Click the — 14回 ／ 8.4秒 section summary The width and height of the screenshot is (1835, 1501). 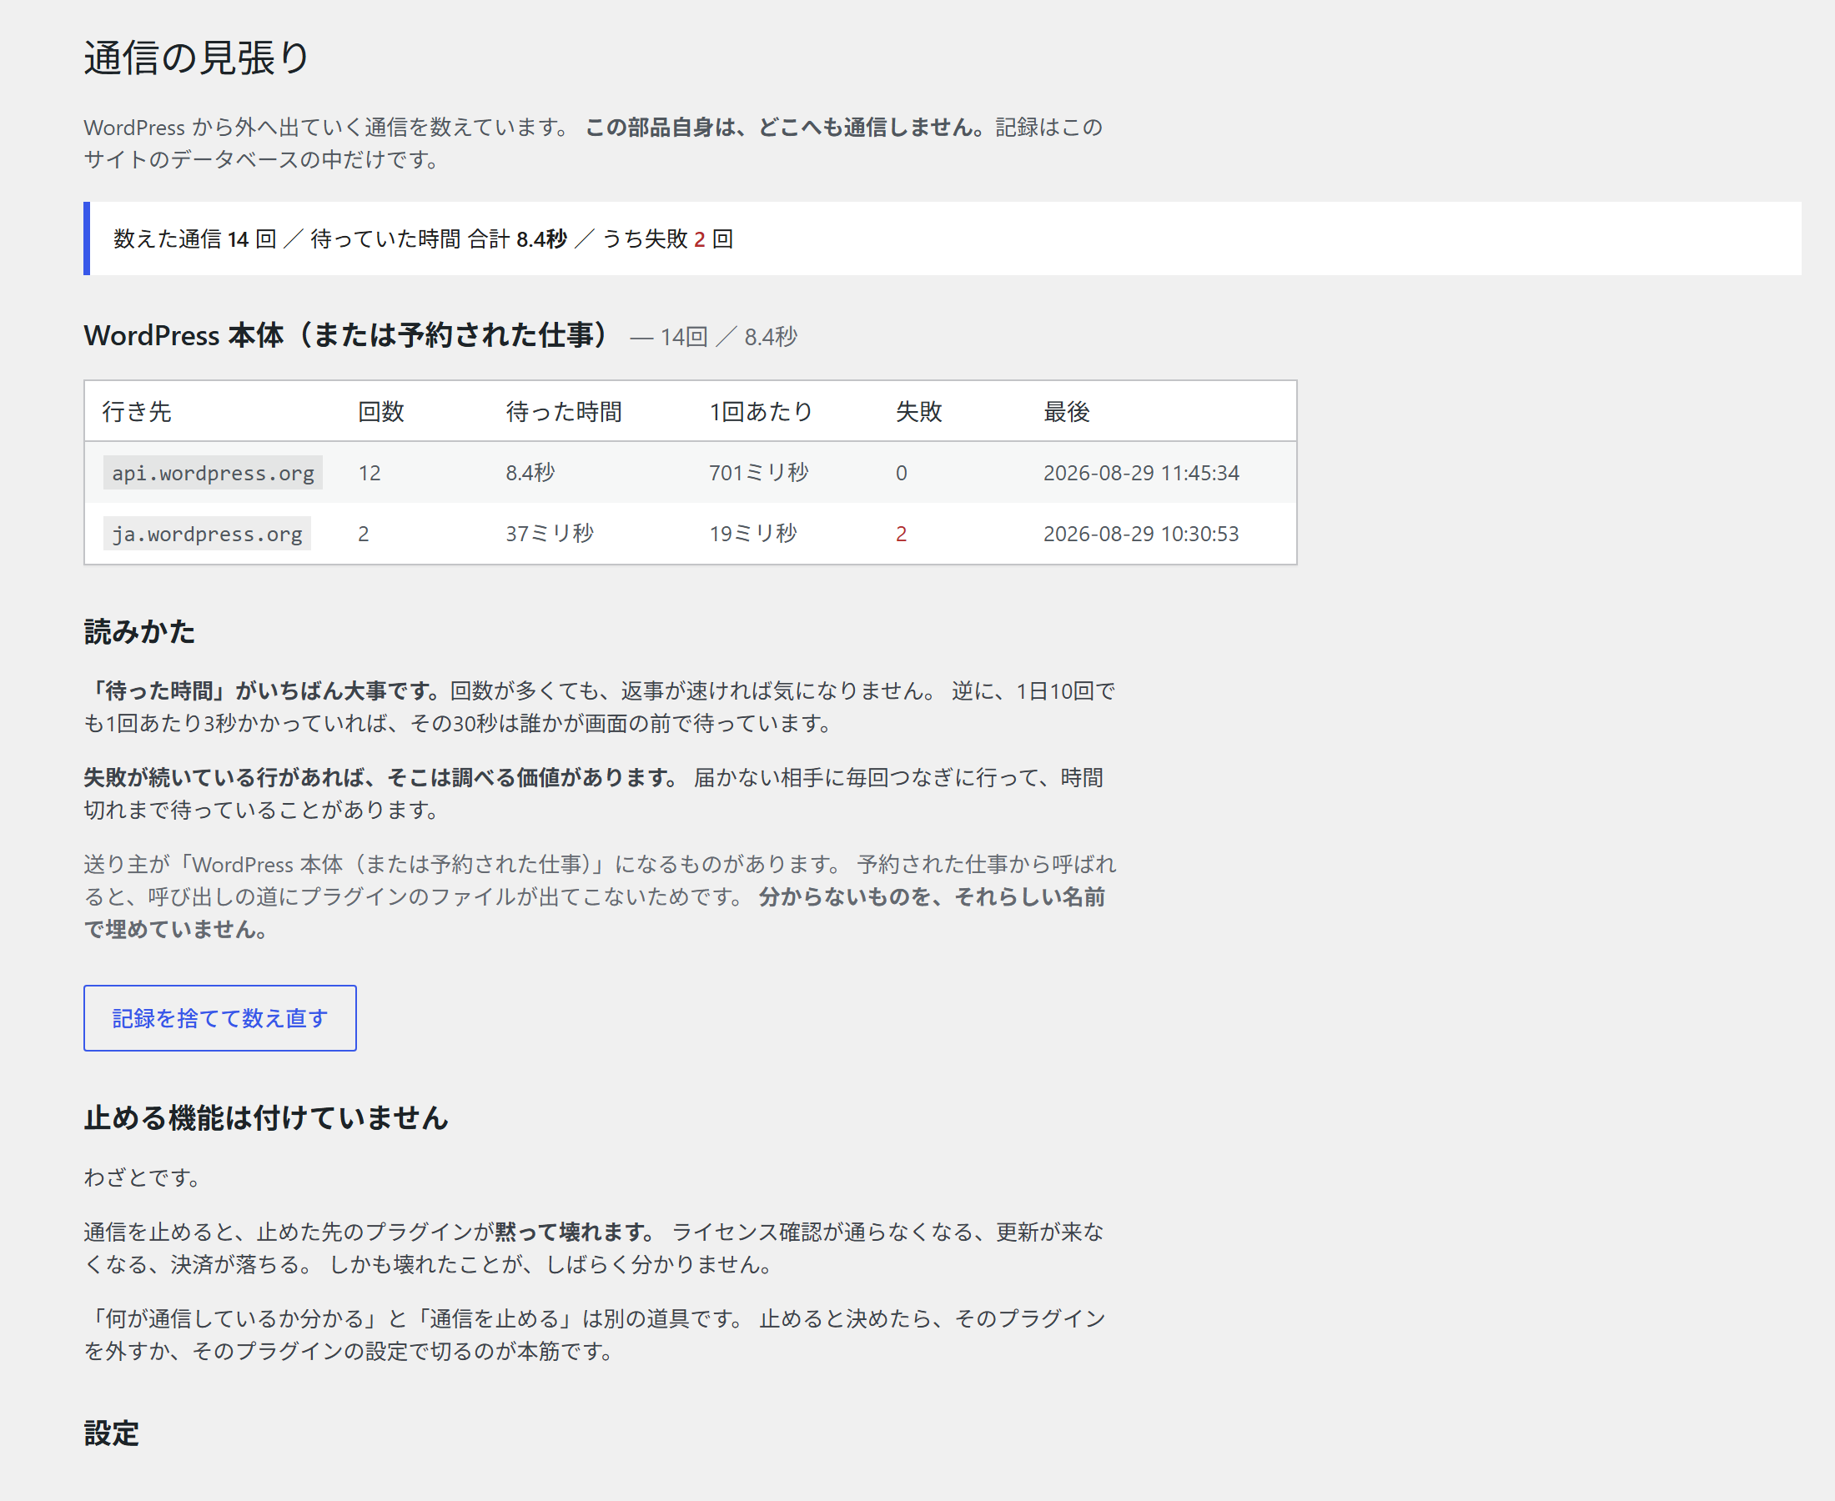click(713, 337)
